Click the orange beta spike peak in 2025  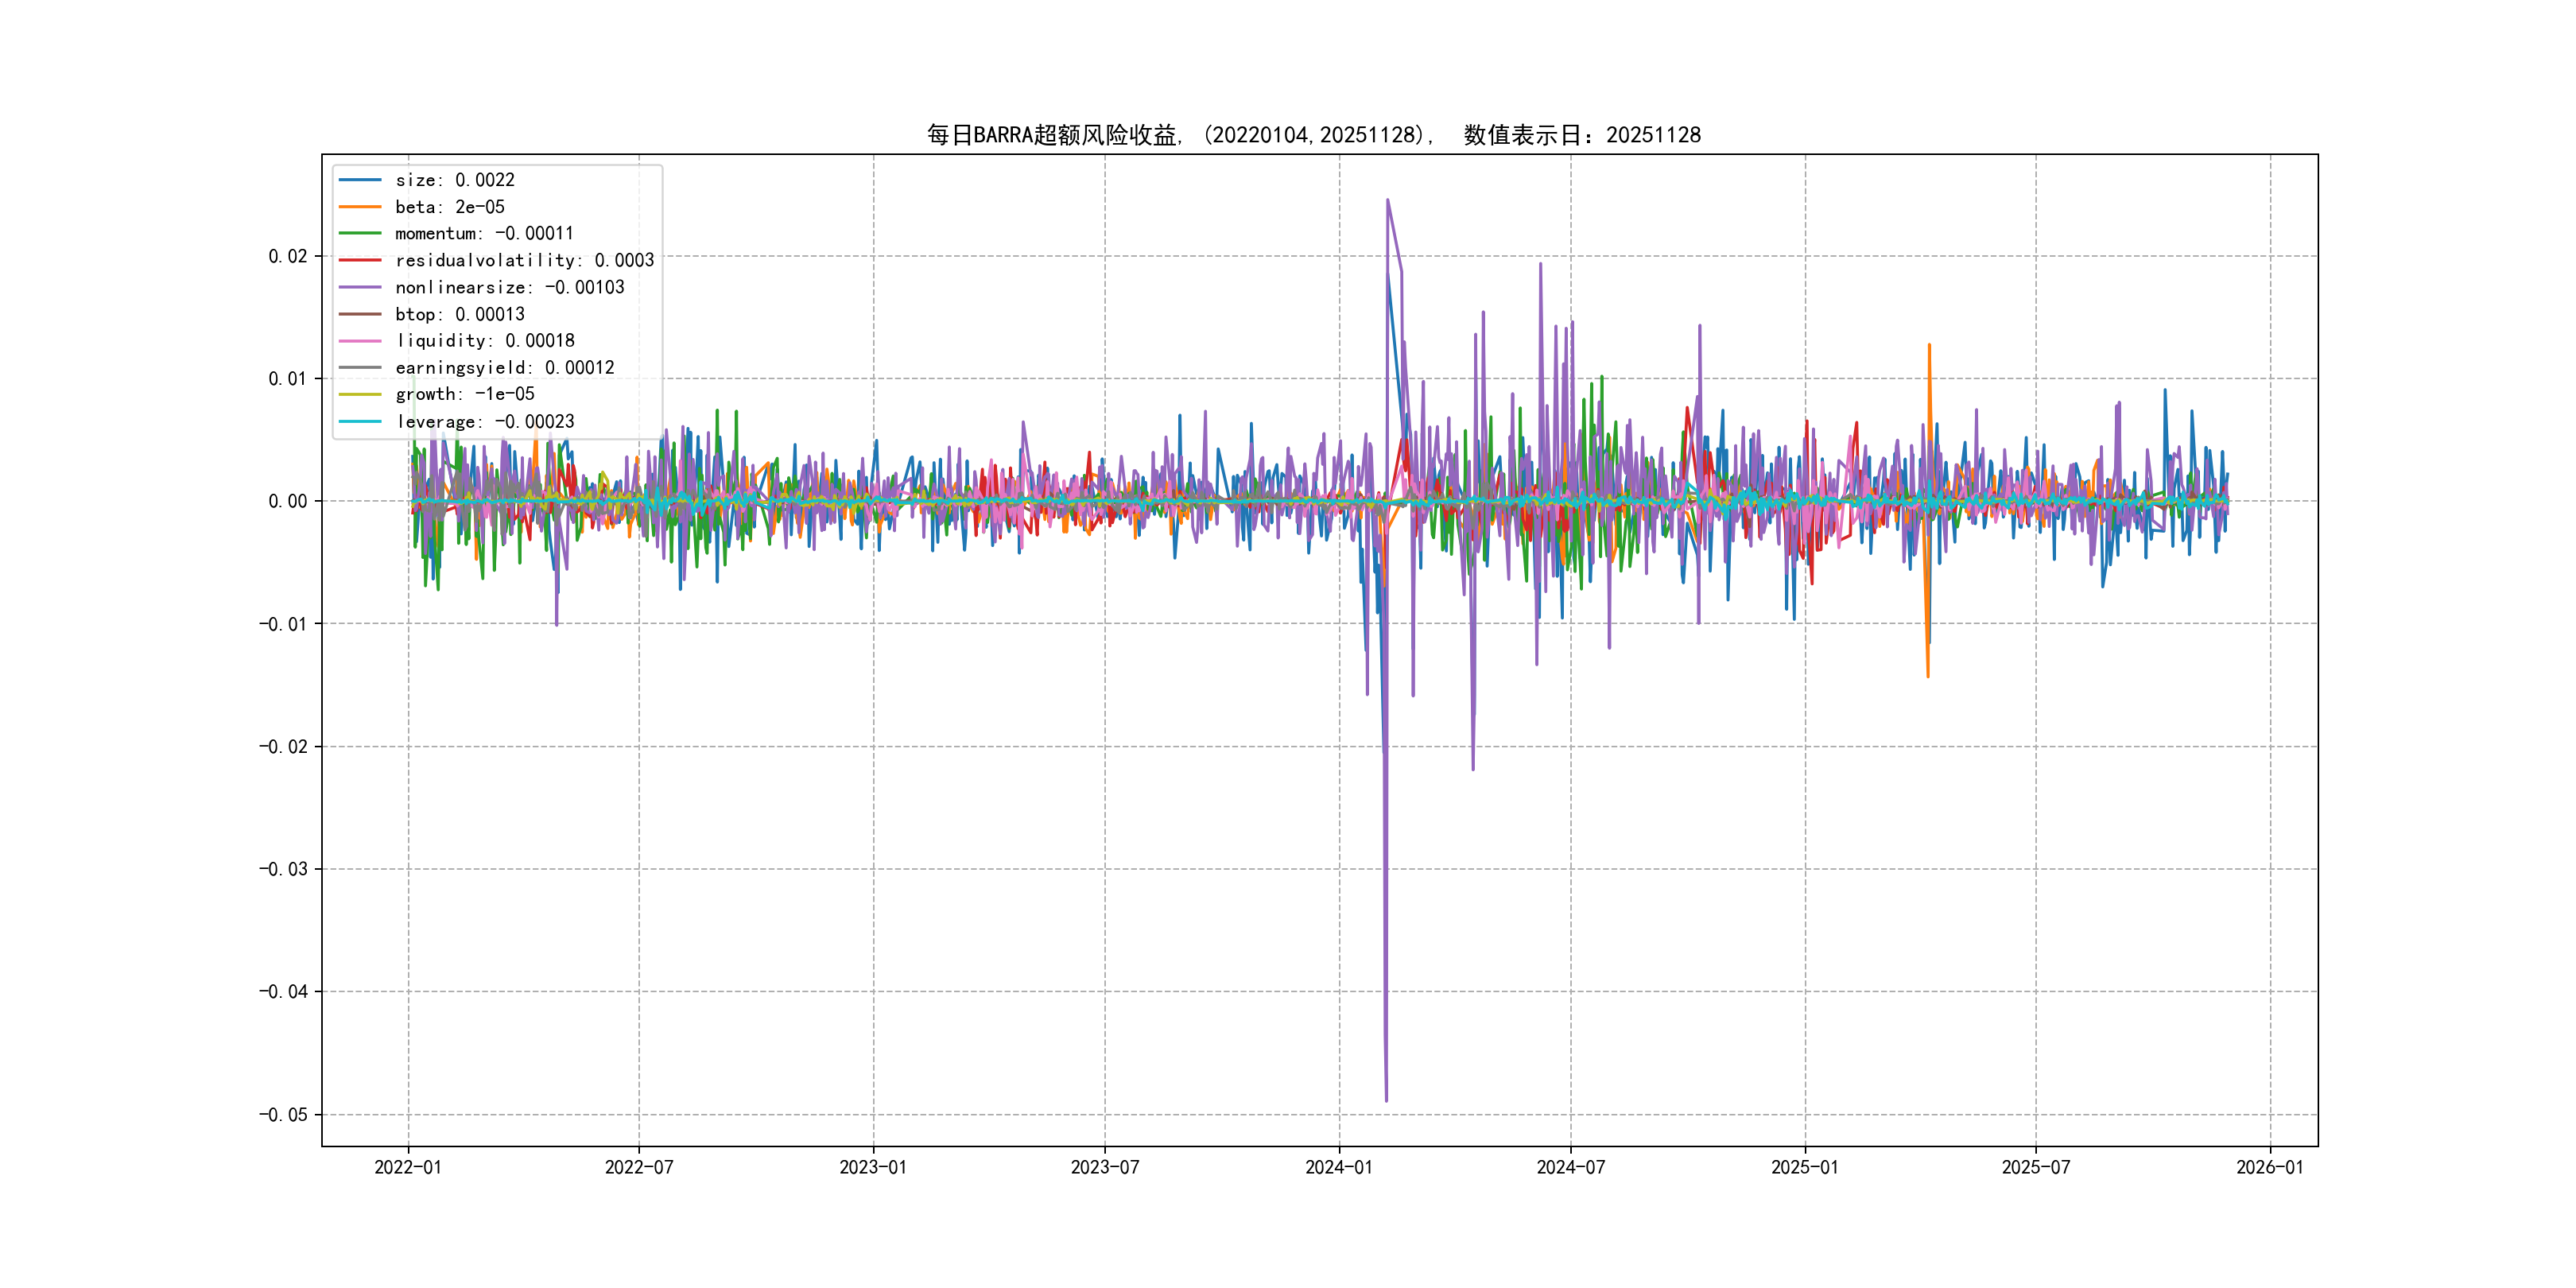[1929, 346]
